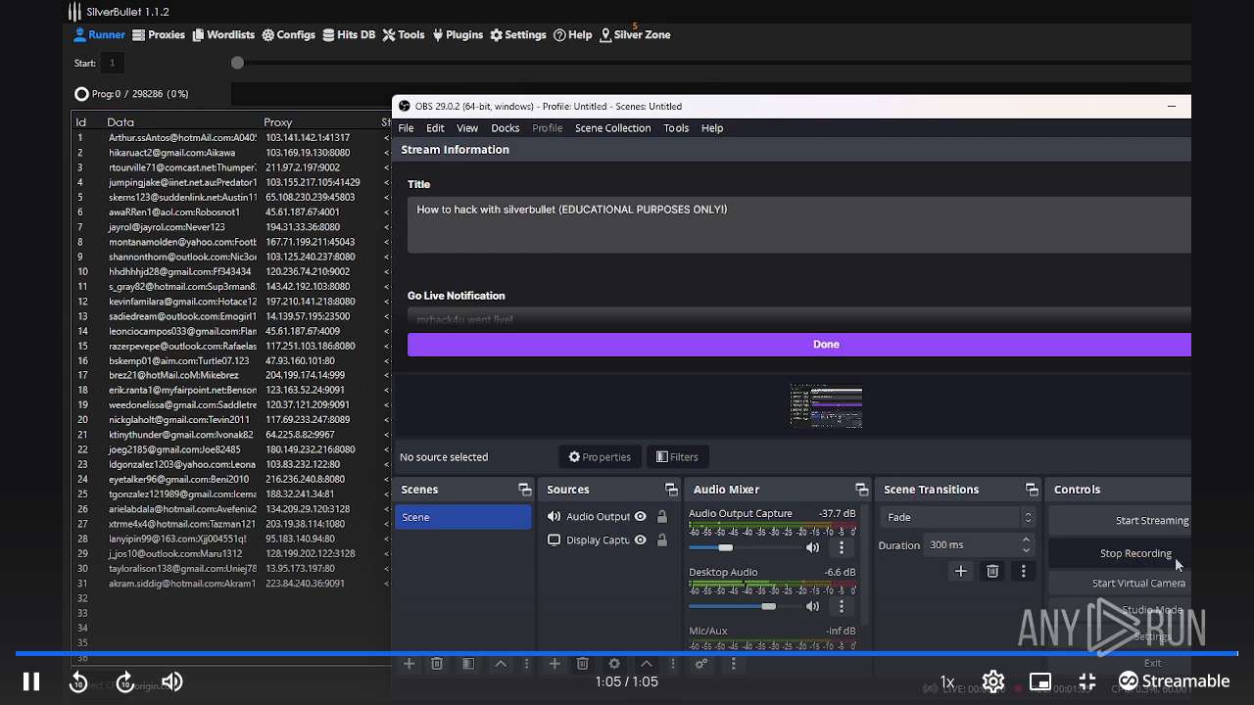Image resolution: width=1254 pixels, height=705 pixels.
Task: Open SilverBullet Hits DB tab
Action: (349, 34)
